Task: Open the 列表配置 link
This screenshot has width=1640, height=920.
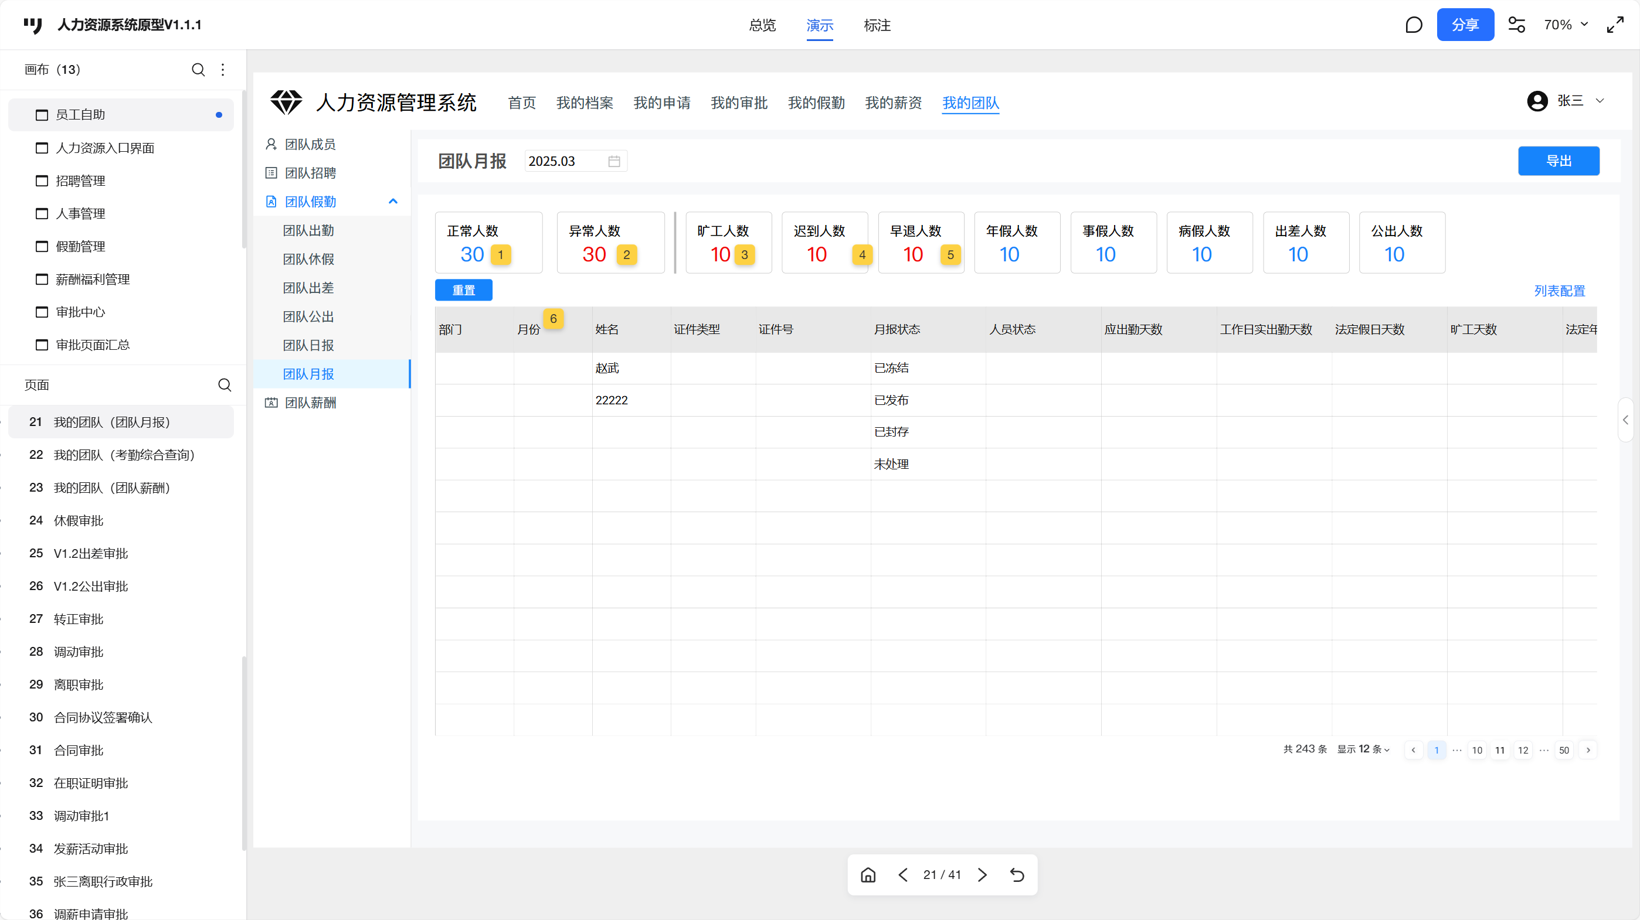Action: tap(1559, 291)
